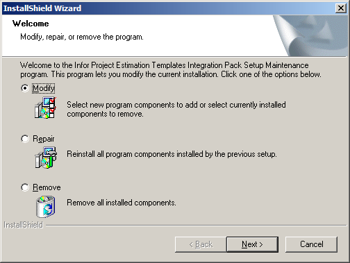Click the Repair option label
The width and height of the screenshot is (350, 263).
tap(44, 139)
